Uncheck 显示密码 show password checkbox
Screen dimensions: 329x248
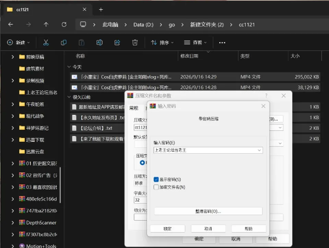coord(156,179)
